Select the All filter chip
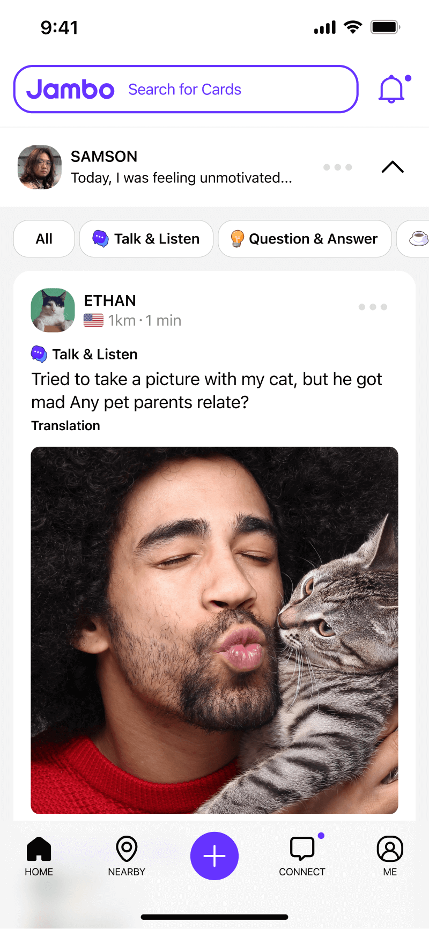429x929 pixels. tap(44, 239)
